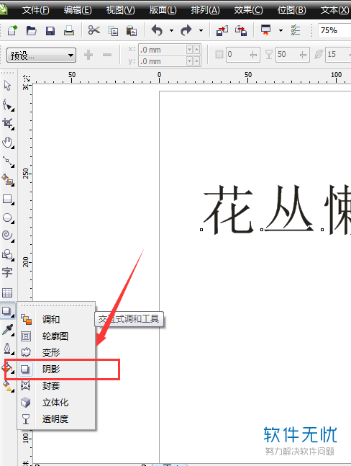Choose 变形 from the flyout
351x466 pixels.
(56, 353)
